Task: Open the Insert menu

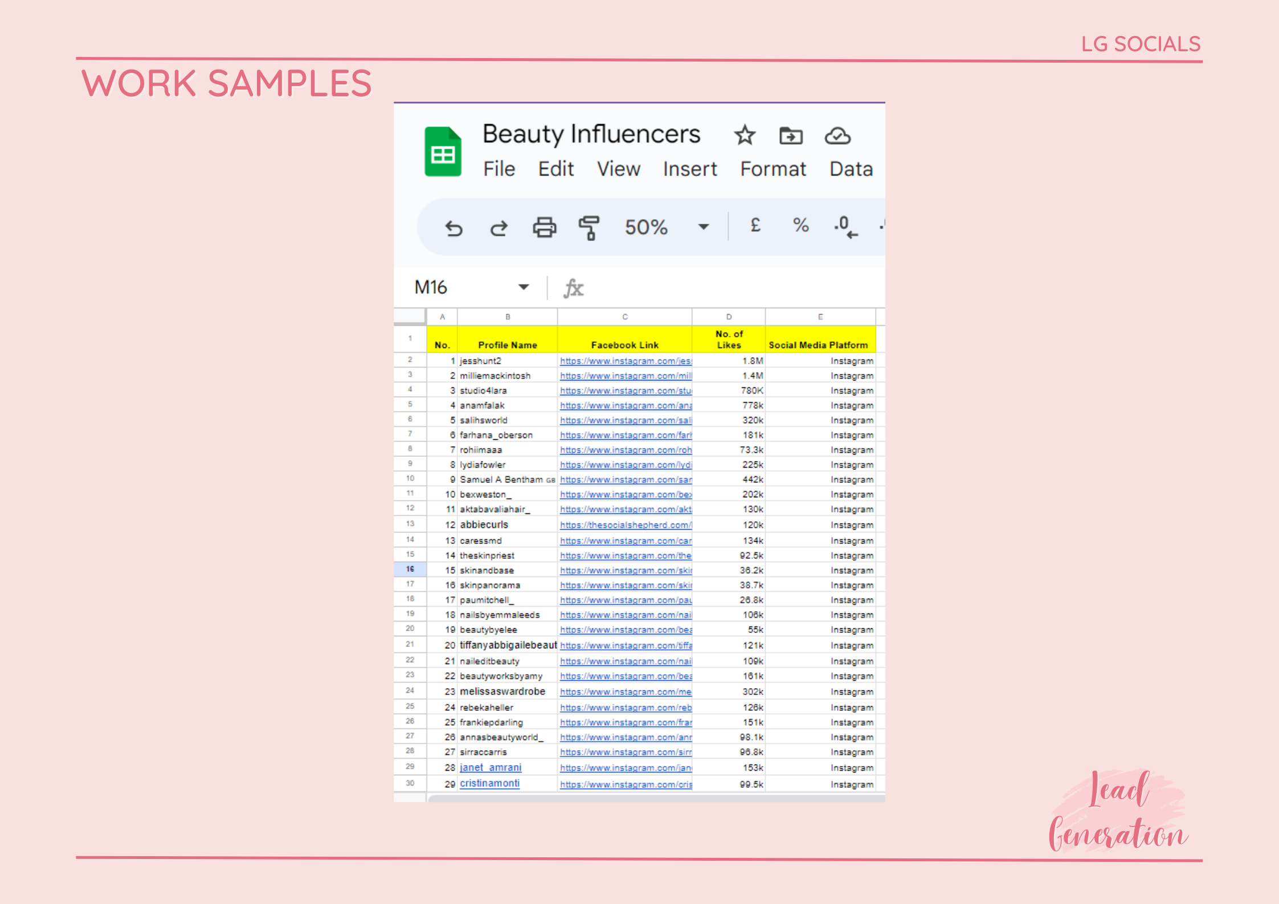Action: pos(689,169)
